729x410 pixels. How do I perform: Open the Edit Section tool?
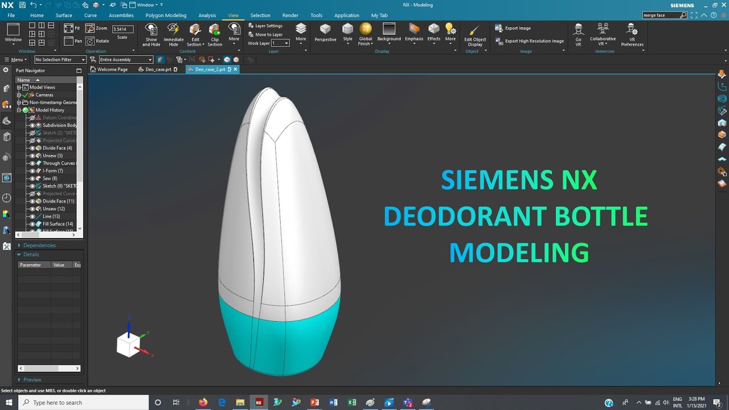click(195, 35)
